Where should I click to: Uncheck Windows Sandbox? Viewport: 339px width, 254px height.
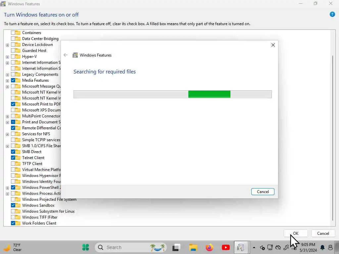coord(13,205)
